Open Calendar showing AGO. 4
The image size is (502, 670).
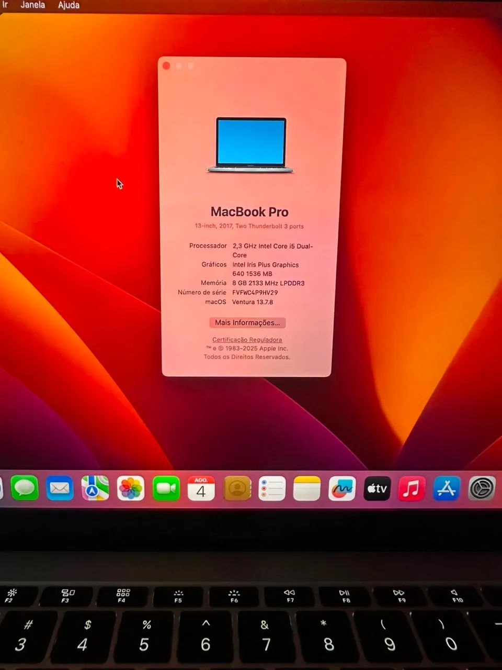(201, 488)
